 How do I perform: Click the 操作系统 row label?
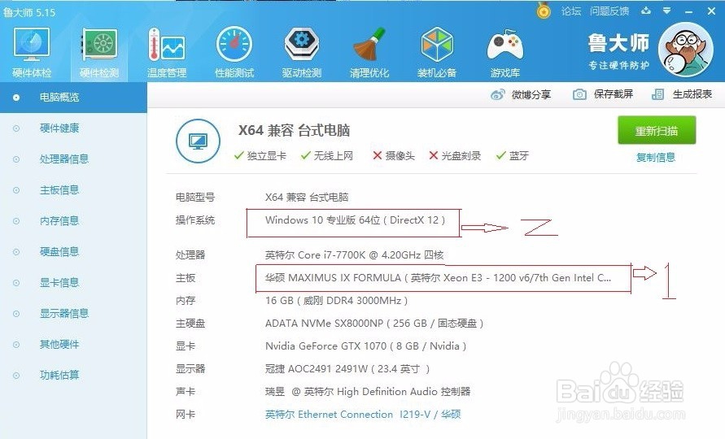coord(195,220)
